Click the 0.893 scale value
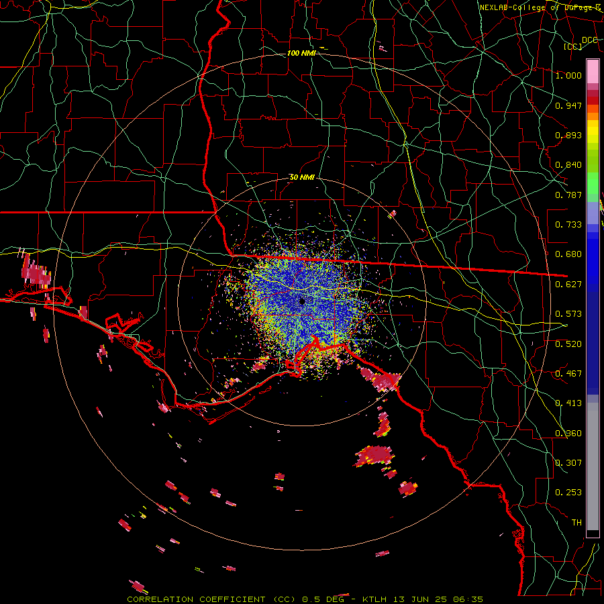 568,135
